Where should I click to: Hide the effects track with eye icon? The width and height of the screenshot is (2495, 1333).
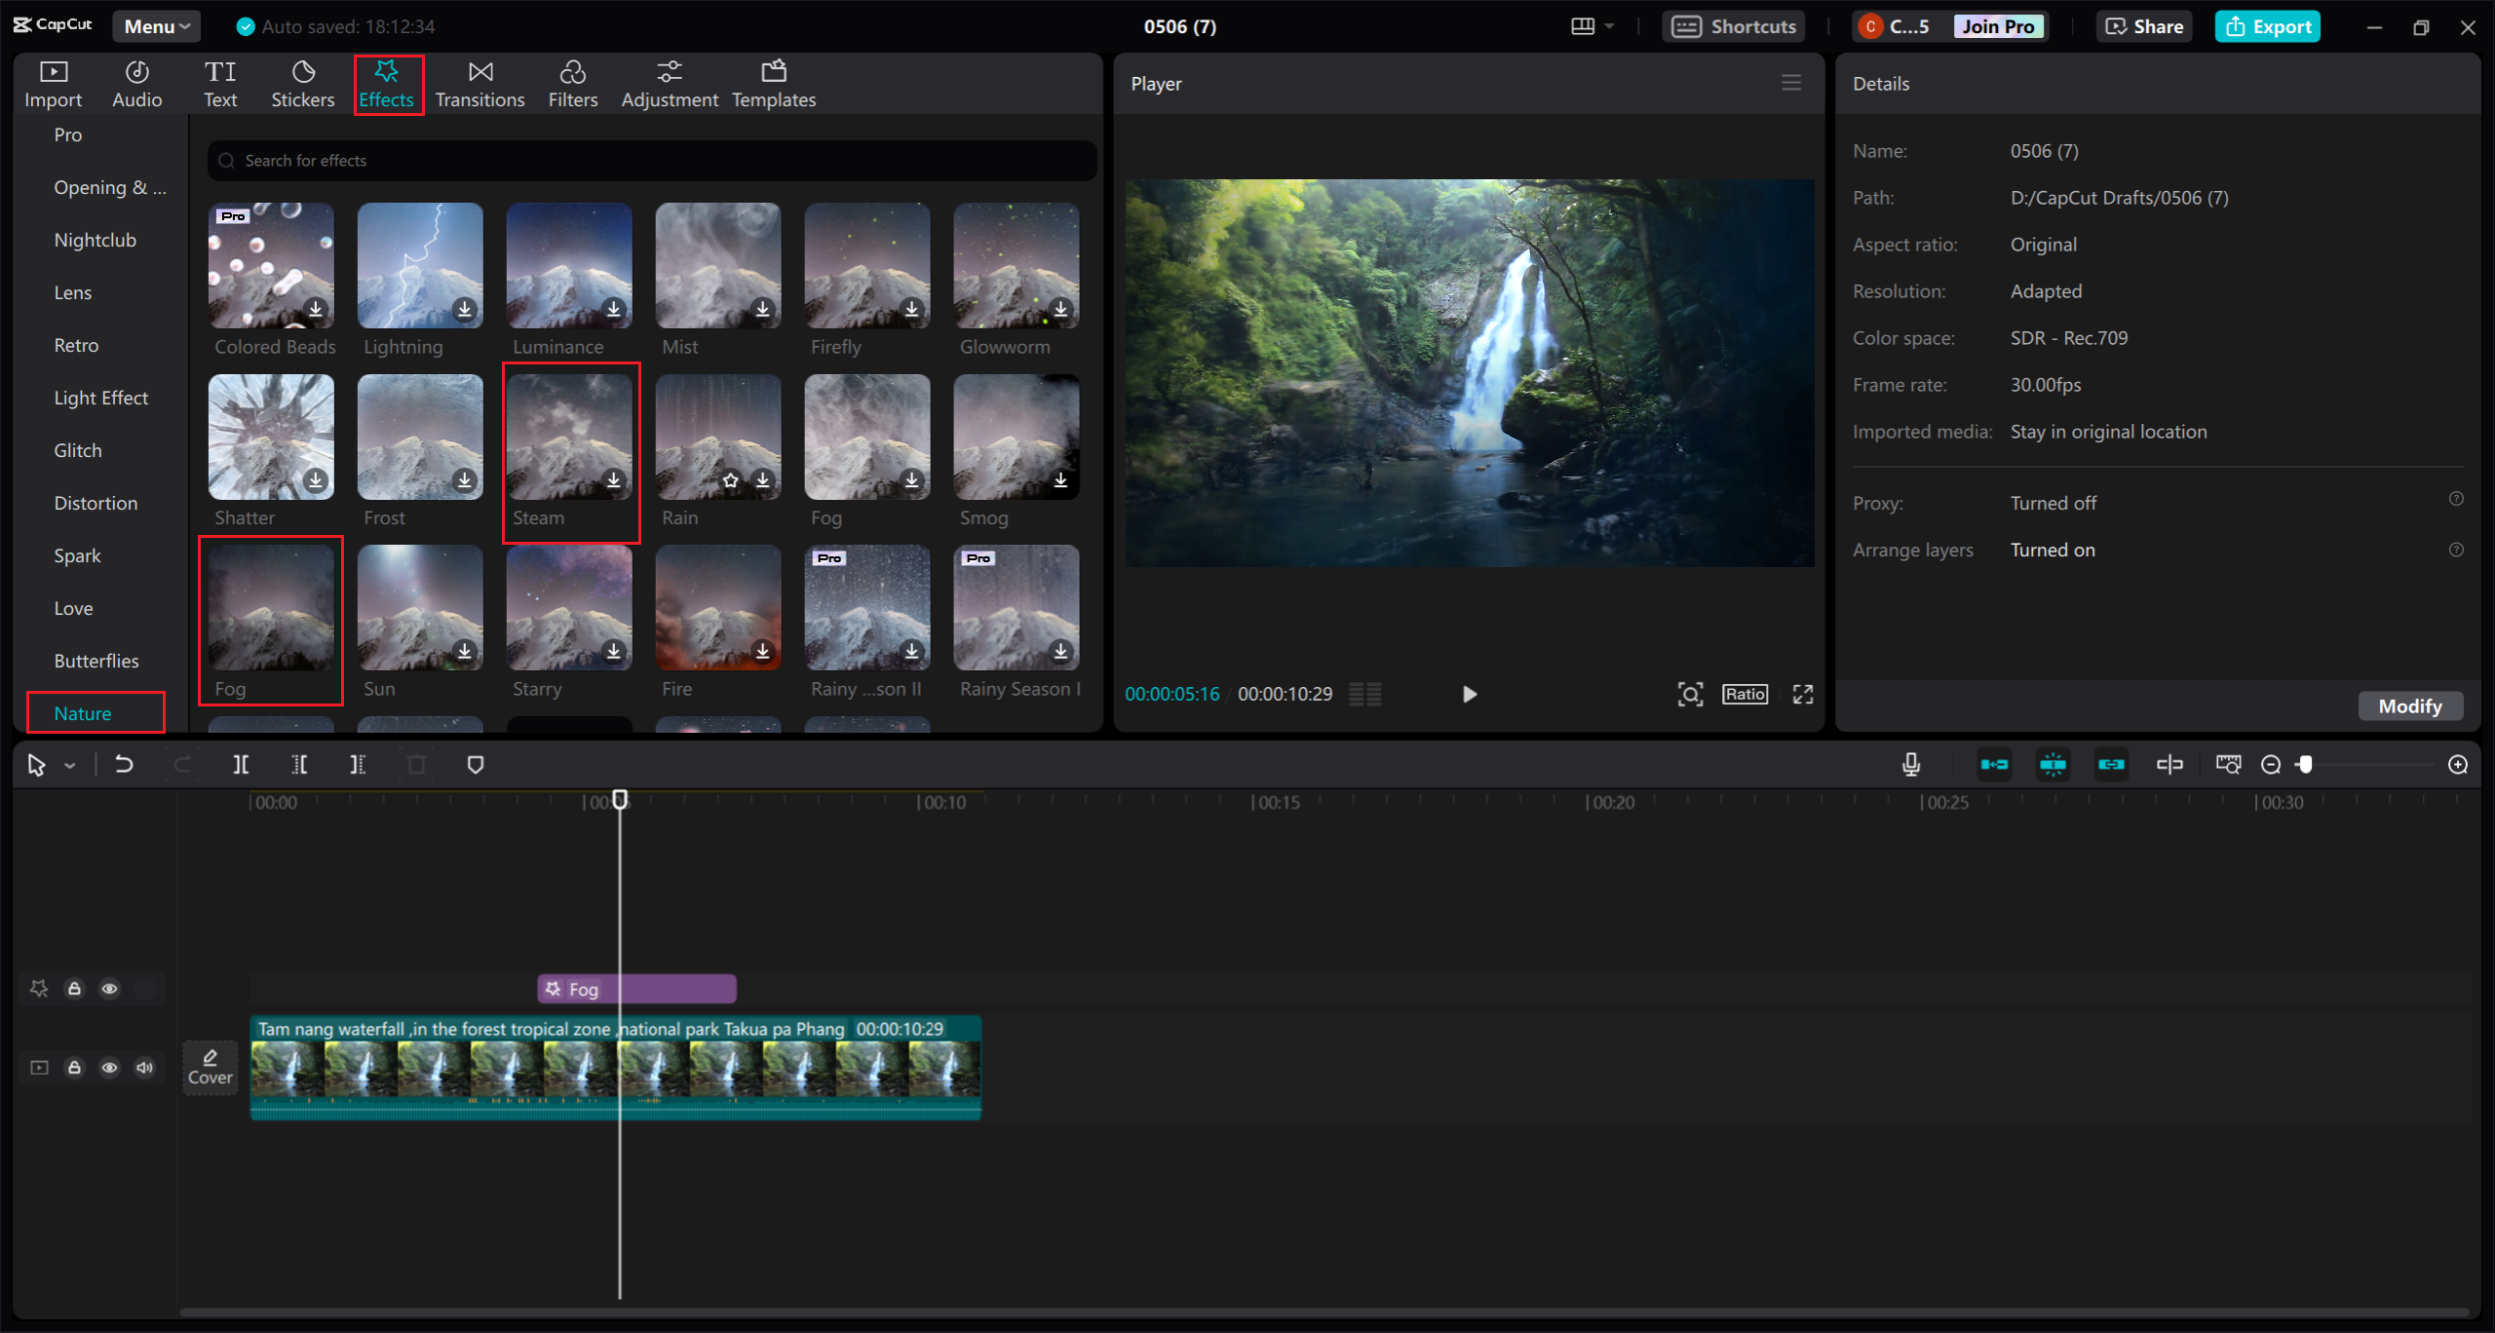coord(109,989)
